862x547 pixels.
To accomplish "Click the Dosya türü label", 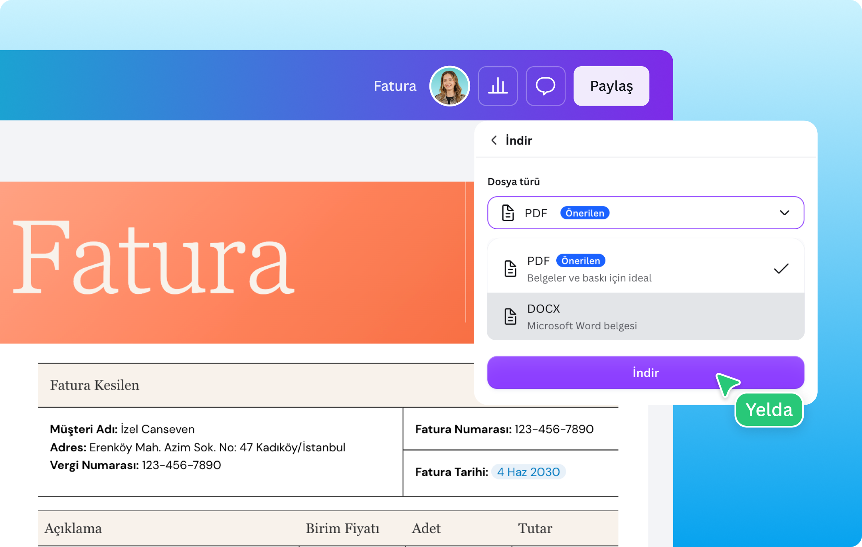I will (514, 182).
